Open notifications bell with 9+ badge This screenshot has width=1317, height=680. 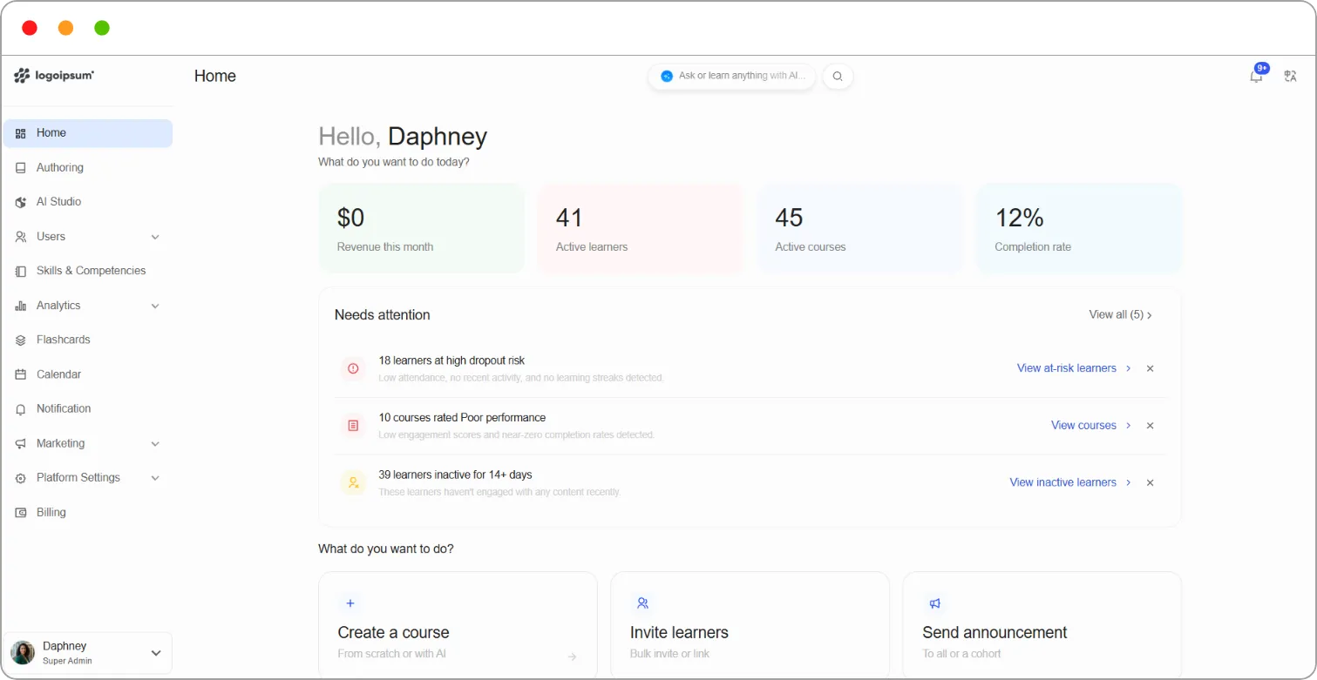[x=1257, y=75]
